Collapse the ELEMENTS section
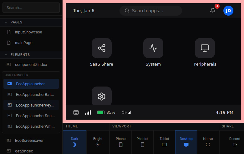The width and height of the screenshot is (244, 154). (6, 55)
